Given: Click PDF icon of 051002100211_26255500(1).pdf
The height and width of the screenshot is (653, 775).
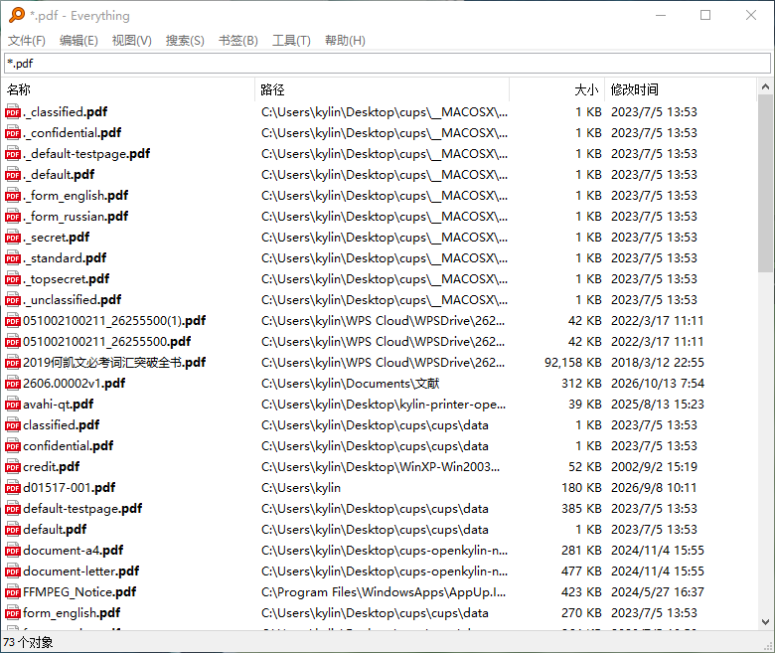Looking at the screenshot, I should pyautogui.click(x=13, y=321).
